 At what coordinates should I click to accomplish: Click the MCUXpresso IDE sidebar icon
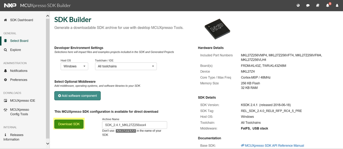tap(5, 101)
